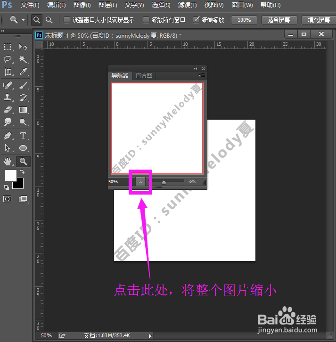The image size is (336, 342).
Task: Choose Zoom Out mode in options bar
Action: (x=49, y=20)
